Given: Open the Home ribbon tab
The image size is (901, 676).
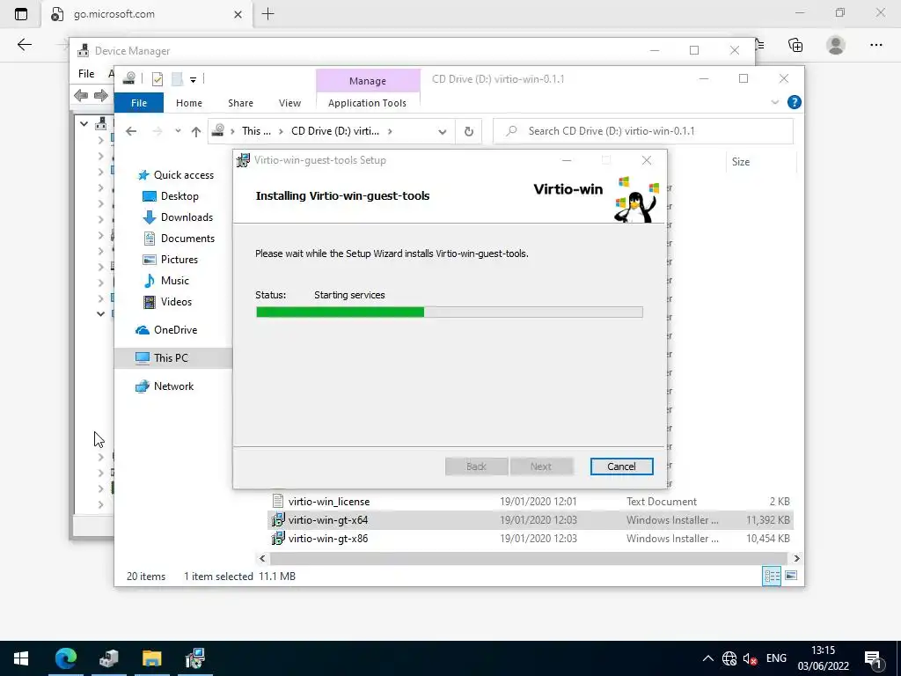Looking at the screenshot, I should point(189,103).
